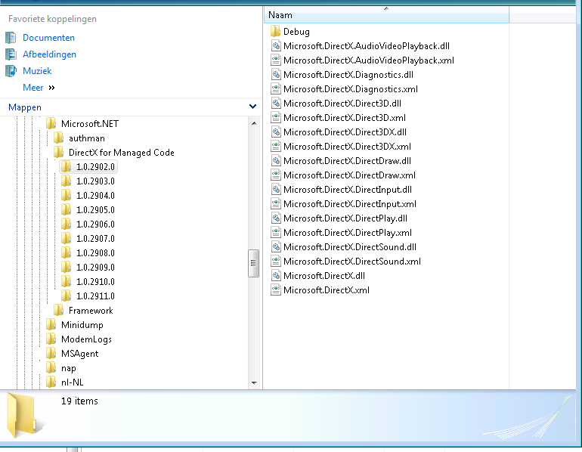Click the Microsoft.DirectX.DirectPlay.xml file icon
The width and height of the screenshot is (582, 452).
(275, 233)
